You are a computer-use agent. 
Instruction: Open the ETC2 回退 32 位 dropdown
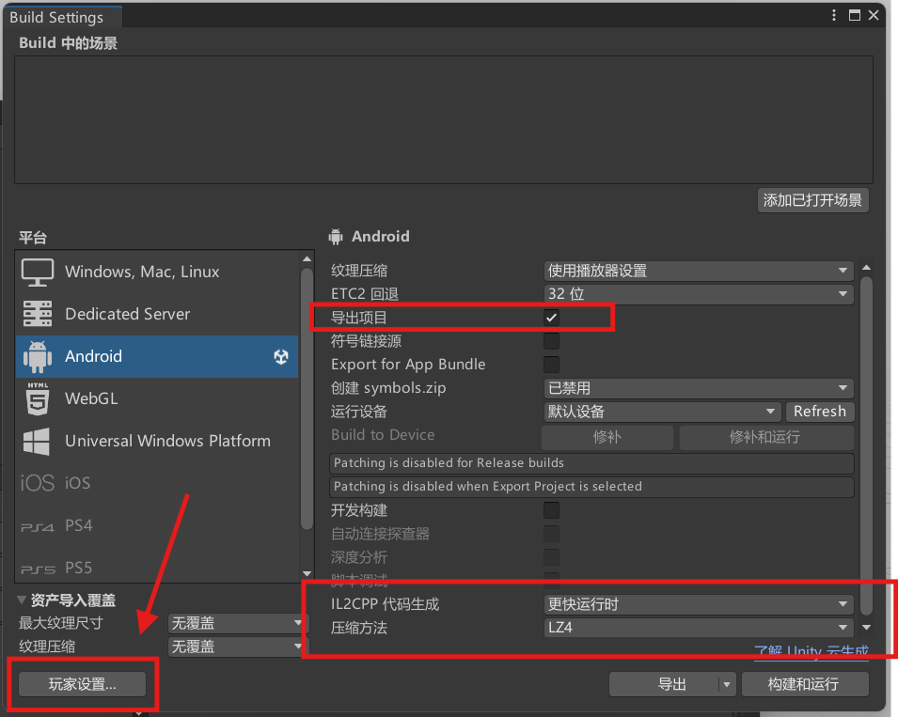[x=698, y=294]
